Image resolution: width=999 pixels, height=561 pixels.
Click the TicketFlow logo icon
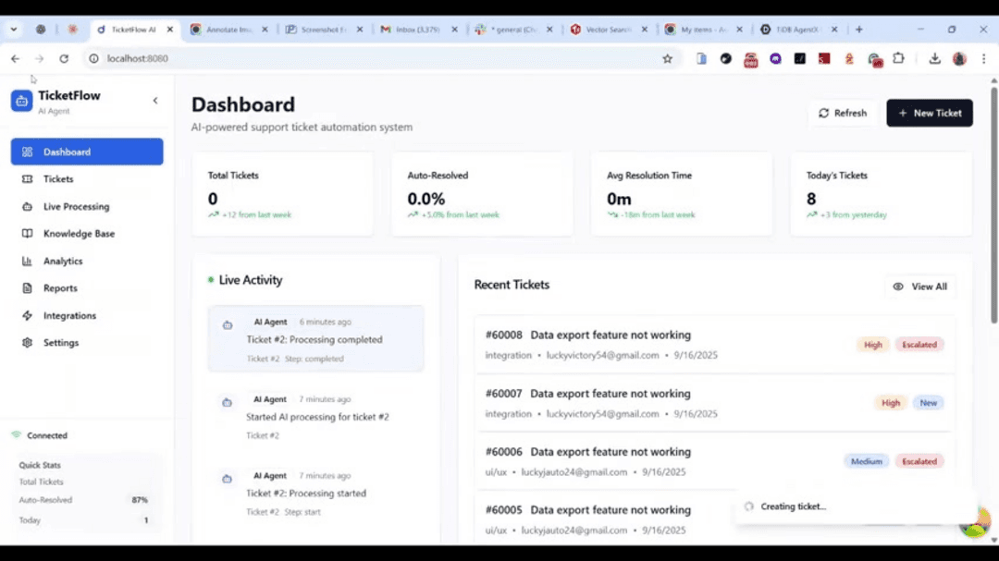point(21,100)
